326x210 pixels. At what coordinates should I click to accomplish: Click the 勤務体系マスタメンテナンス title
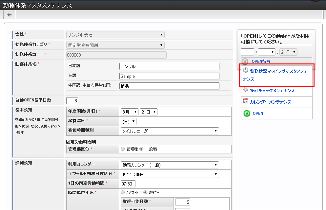(38, 5)
